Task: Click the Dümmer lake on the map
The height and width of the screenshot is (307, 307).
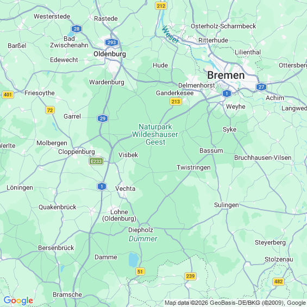Action: (x=134, y=260)
